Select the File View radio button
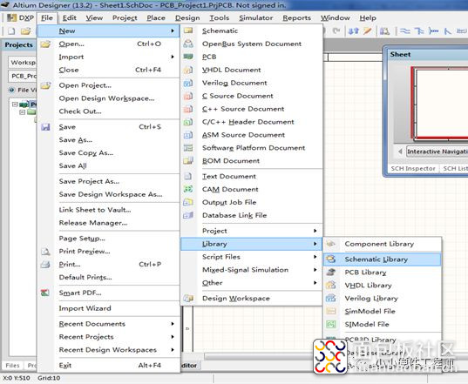This screenshot has height=384, width=468. click(x=11, y=90)
